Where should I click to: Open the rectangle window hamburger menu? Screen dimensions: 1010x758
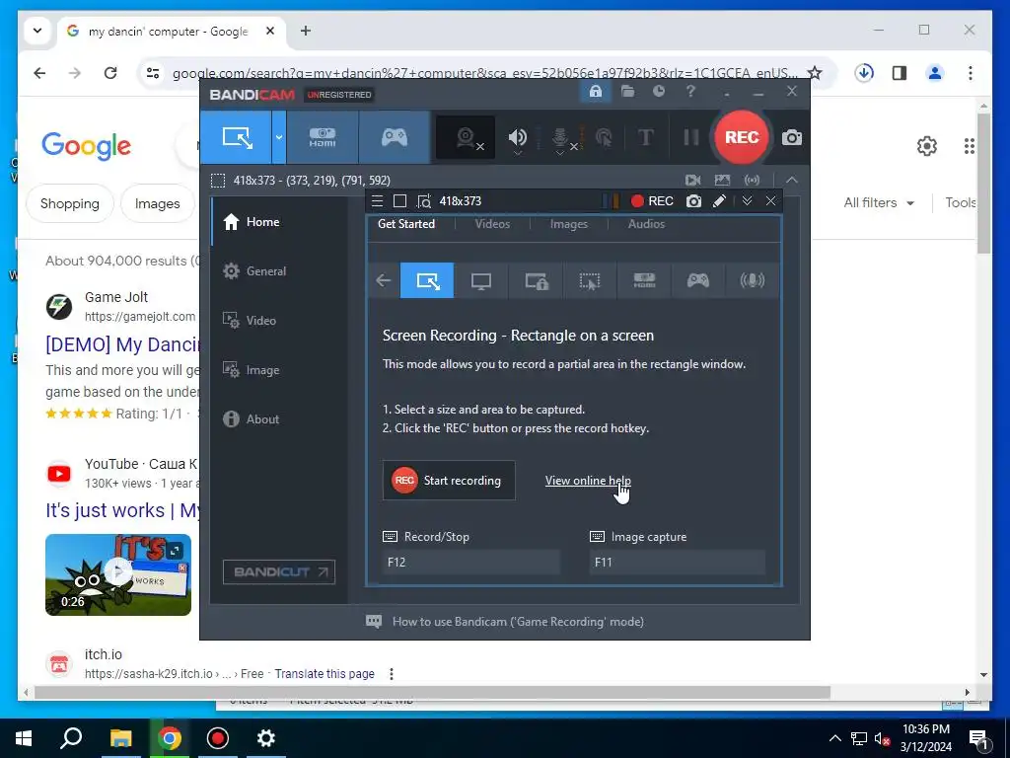click(378, 201)
